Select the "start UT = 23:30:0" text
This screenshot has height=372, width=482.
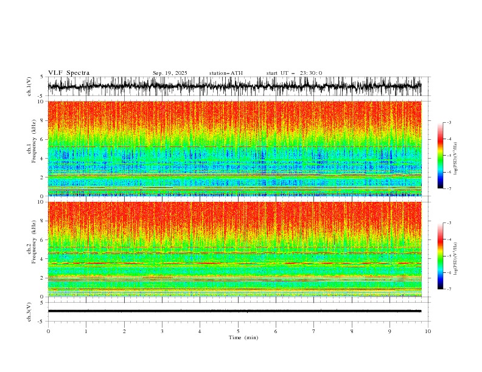coord(294,73)
